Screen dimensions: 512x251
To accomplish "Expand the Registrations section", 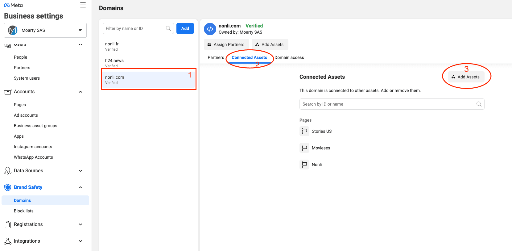I will coord(81,224).
